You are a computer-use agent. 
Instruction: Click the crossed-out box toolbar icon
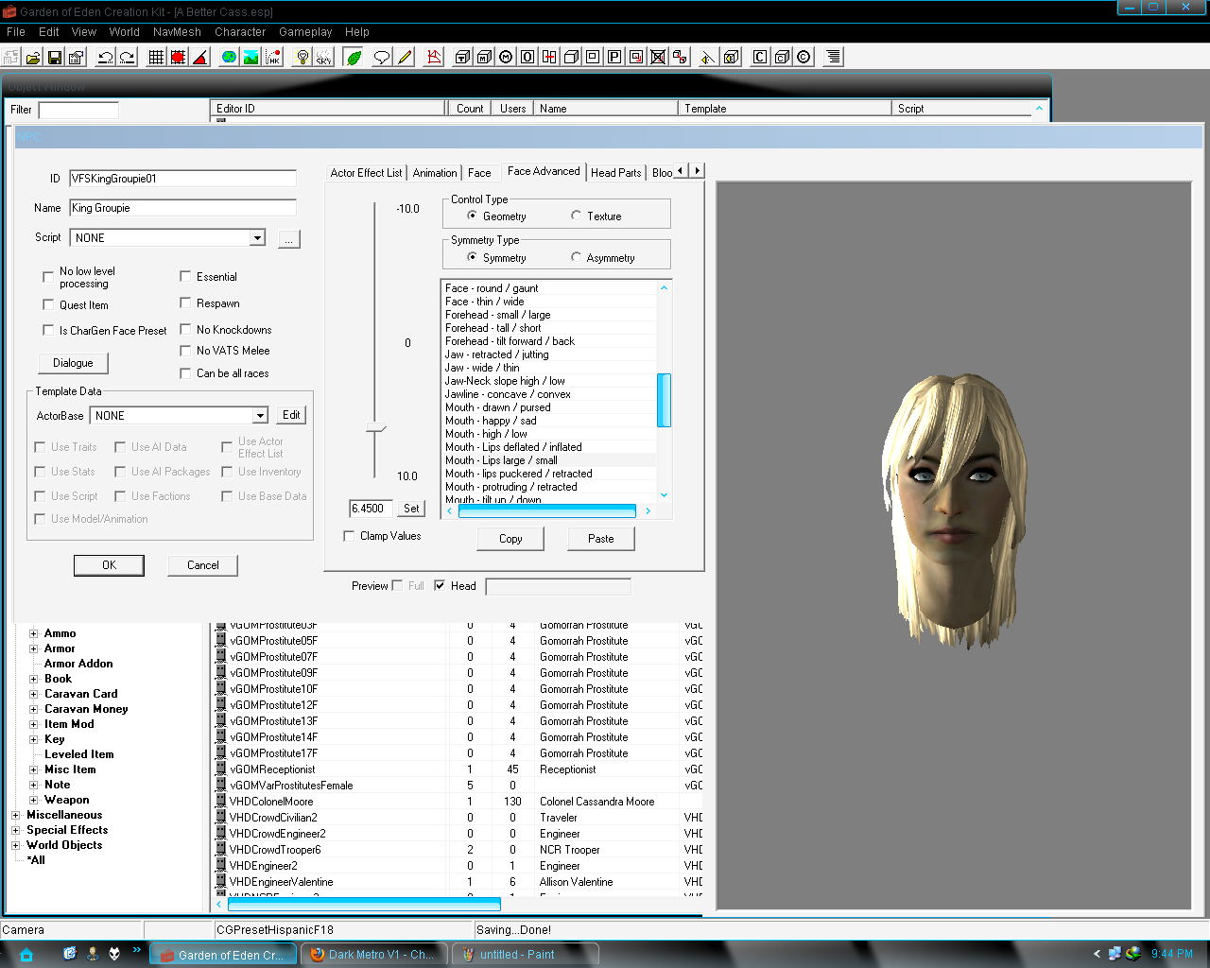pos(658,57)
